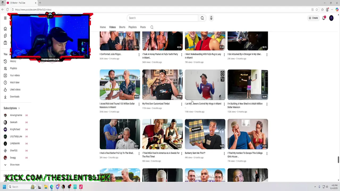
Task: Click into the YouTube search field
Action: 163,18
